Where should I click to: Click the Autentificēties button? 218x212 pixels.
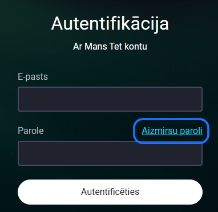point(110,192)
